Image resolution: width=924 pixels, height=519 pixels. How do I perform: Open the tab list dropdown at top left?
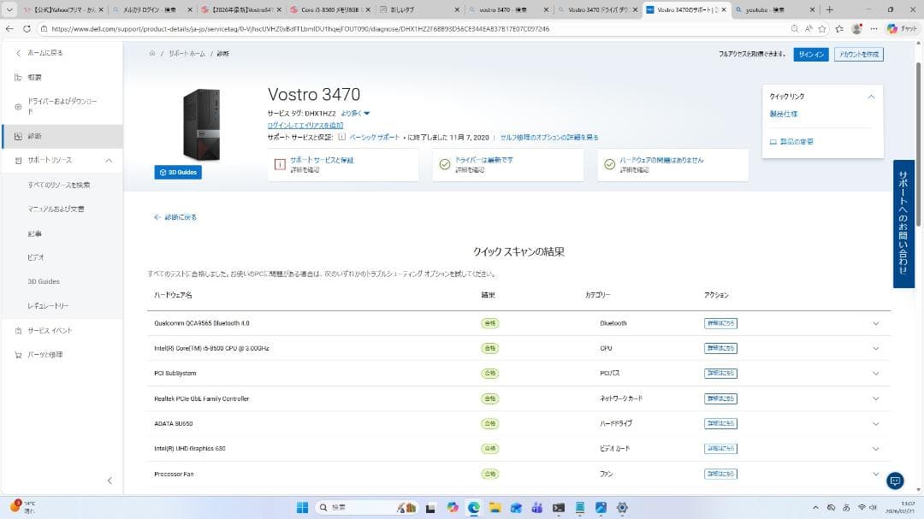click(x=9, y=9)
